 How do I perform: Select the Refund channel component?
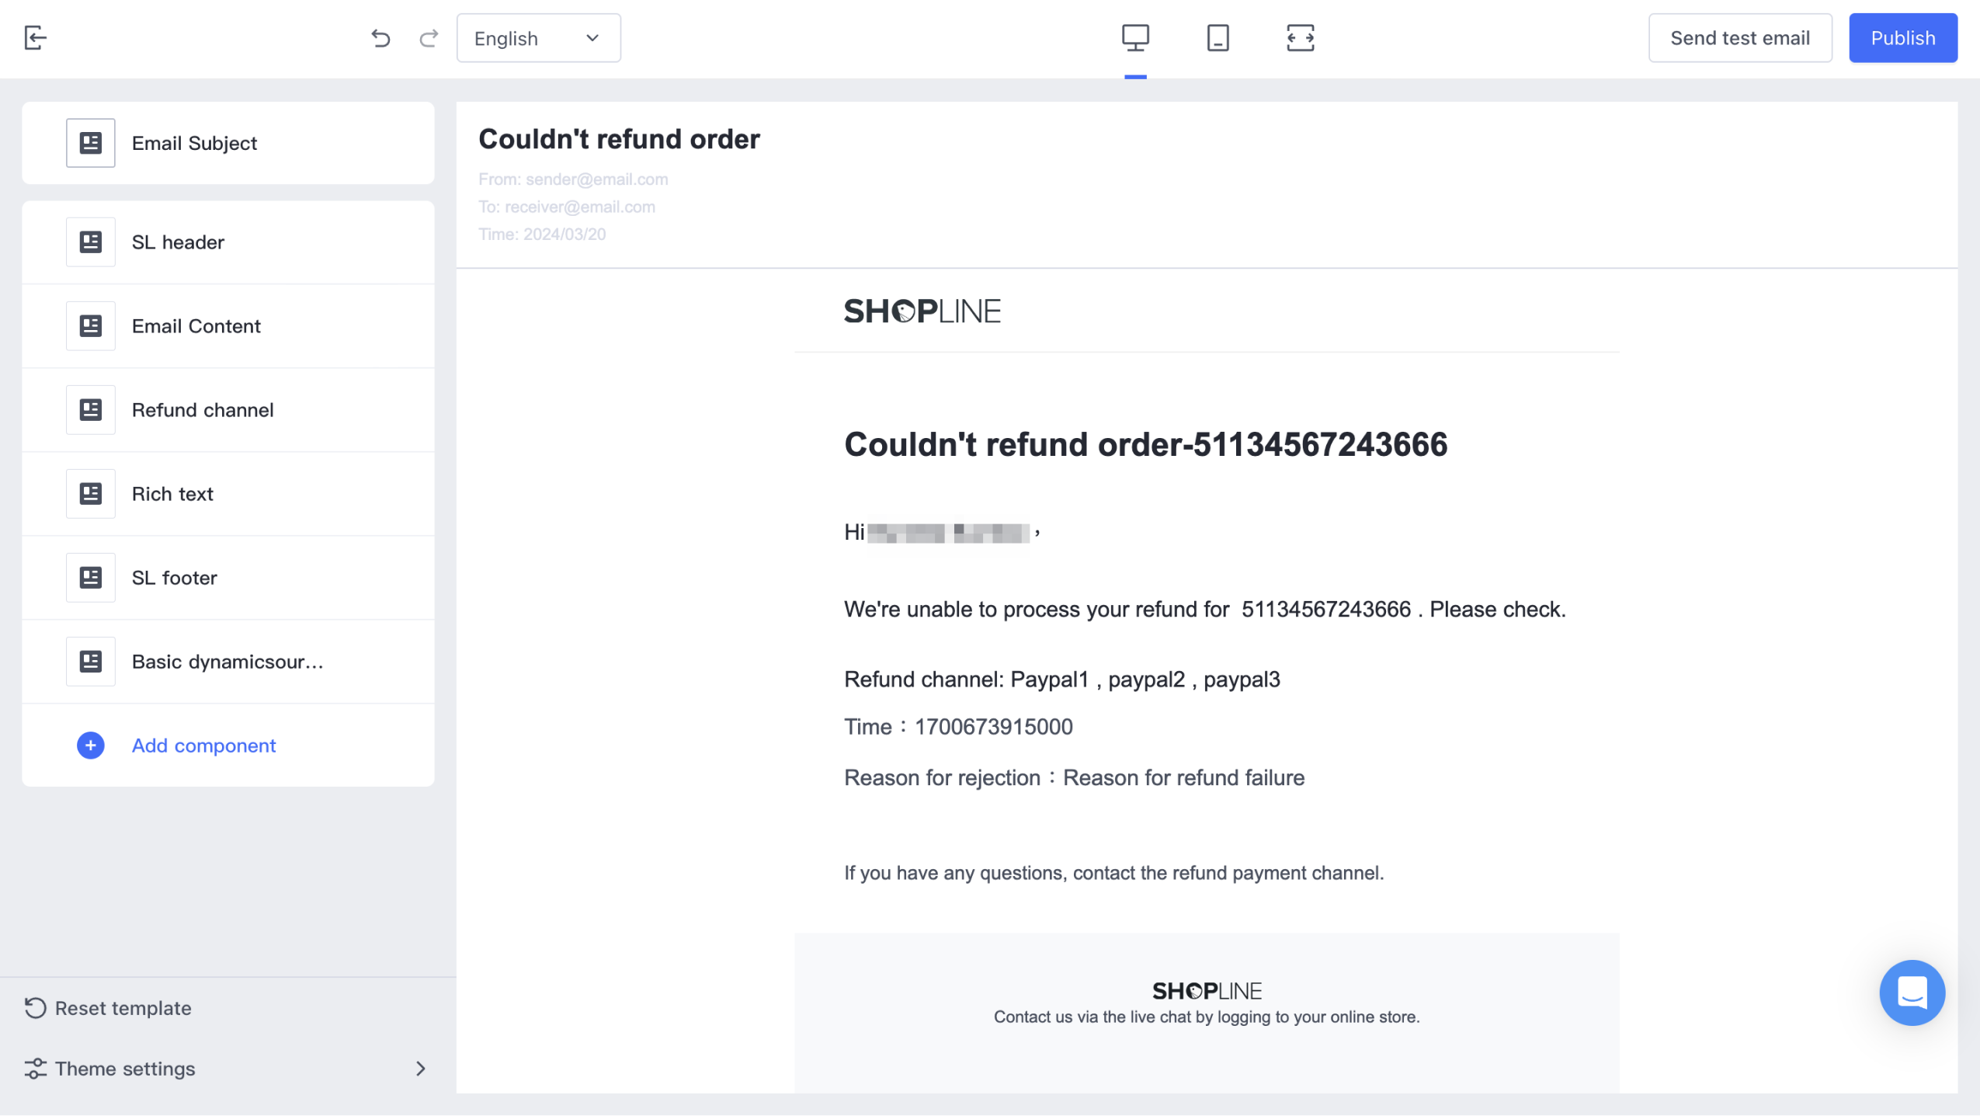click(228, 410)
